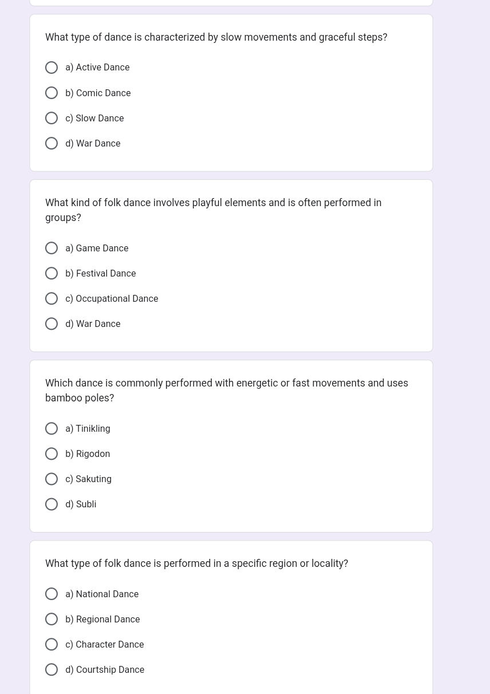Select "d) War Dance" for playful elements question

point(52,324)
